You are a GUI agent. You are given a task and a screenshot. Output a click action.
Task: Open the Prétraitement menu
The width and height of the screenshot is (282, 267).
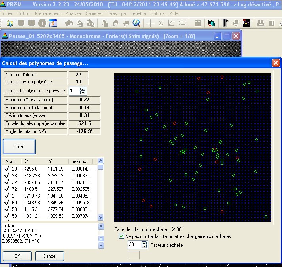pos(47,13)
